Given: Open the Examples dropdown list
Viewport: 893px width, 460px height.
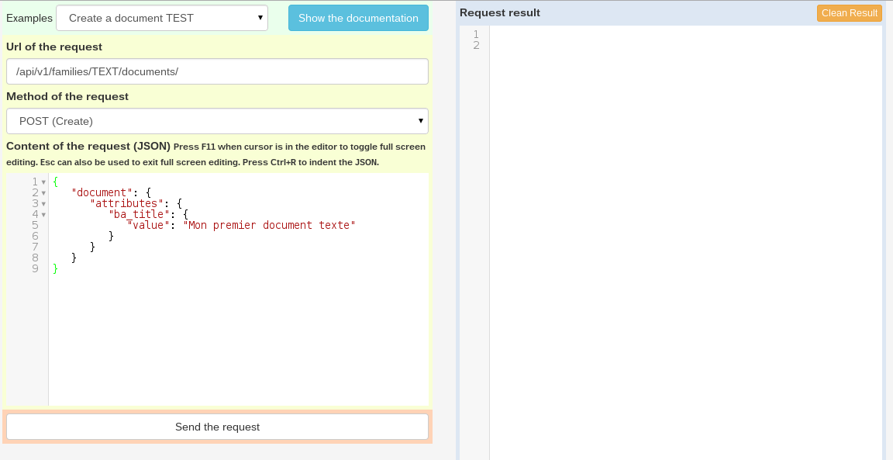Looking at the screenshot, I should pos(162,19).
